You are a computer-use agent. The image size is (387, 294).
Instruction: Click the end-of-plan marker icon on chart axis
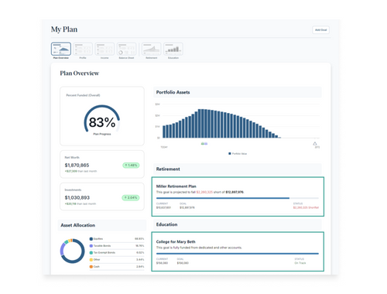click(x=315, y=144)
